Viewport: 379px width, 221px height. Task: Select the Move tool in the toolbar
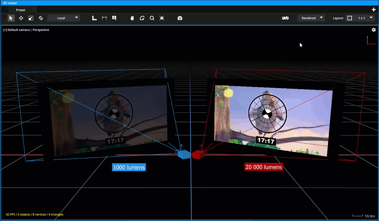[21, 18]
